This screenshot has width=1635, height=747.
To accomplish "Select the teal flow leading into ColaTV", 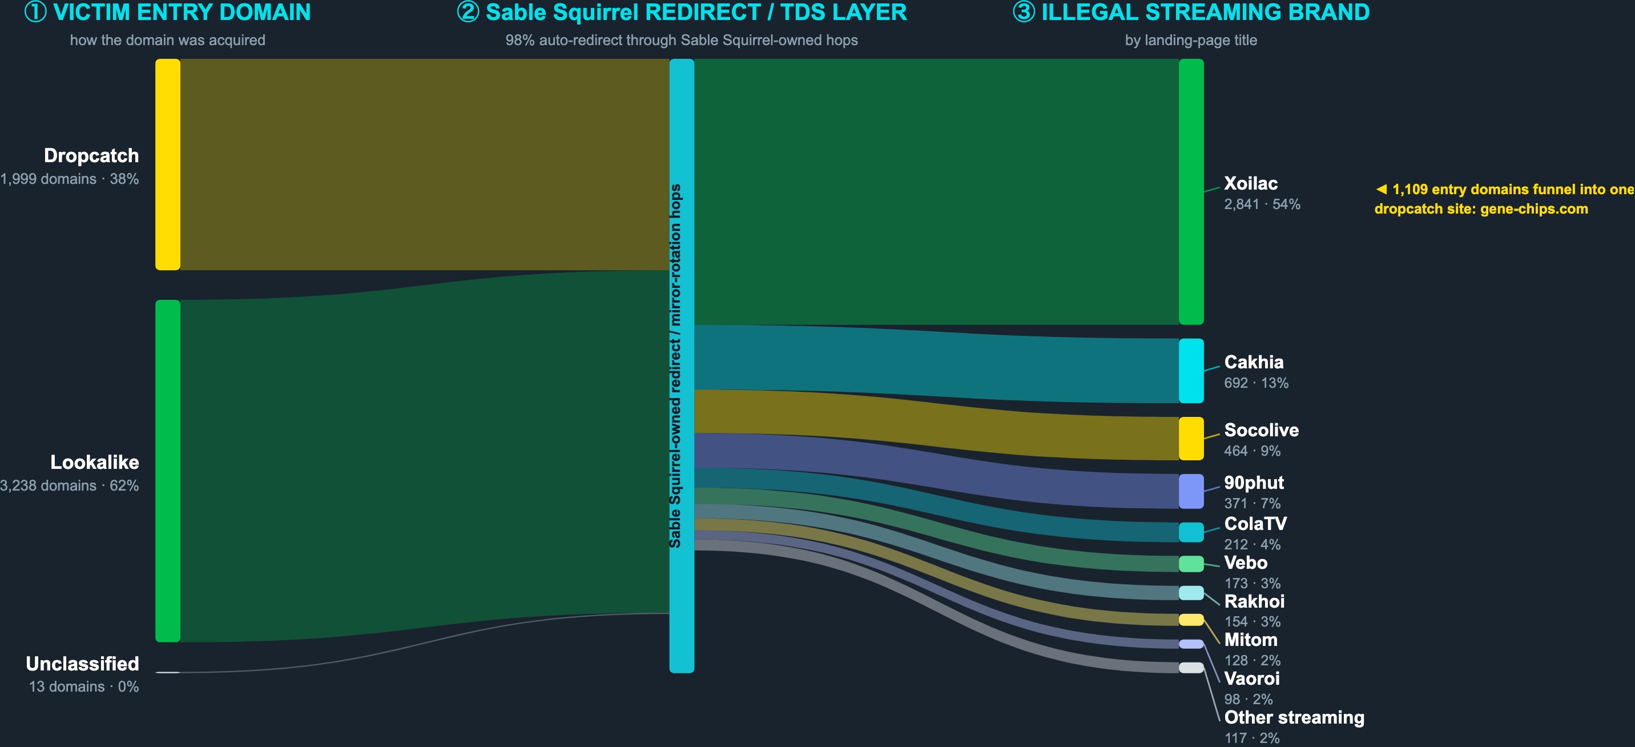I will click(x=937, y=505).
